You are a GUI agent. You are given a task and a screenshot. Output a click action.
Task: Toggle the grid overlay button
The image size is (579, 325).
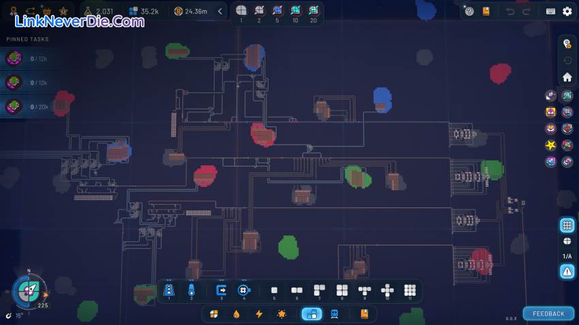[567, 225]
